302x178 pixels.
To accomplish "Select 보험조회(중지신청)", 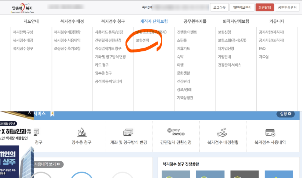I will tap(232, 40).
